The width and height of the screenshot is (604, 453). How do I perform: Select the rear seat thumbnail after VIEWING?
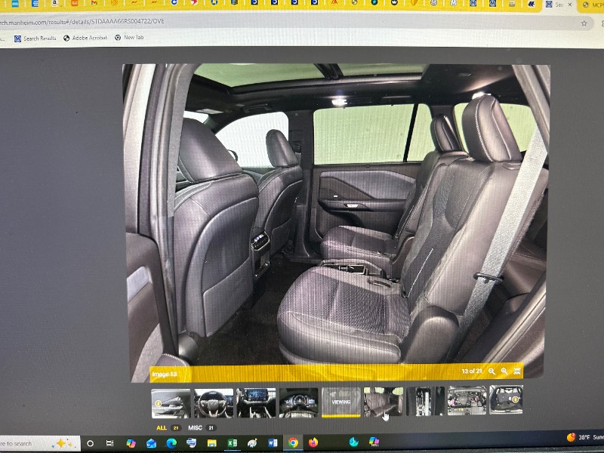point(384,402)
